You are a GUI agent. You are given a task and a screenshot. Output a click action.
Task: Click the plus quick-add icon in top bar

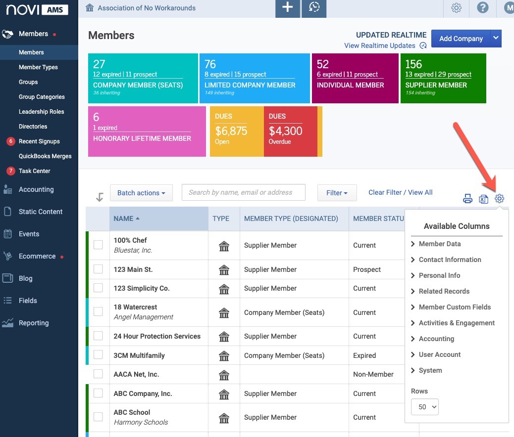click(x=288, y=7)
